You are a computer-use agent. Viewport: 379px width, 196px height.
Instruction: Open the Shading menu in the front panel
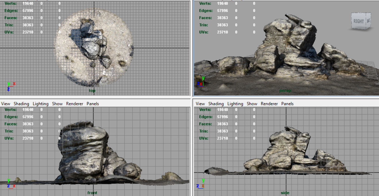[x=21, y=104]
